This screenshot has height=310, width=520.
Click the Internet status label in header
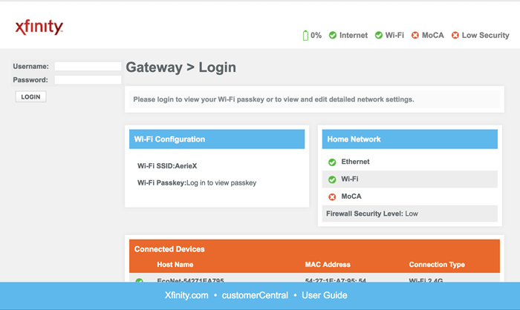354,35
